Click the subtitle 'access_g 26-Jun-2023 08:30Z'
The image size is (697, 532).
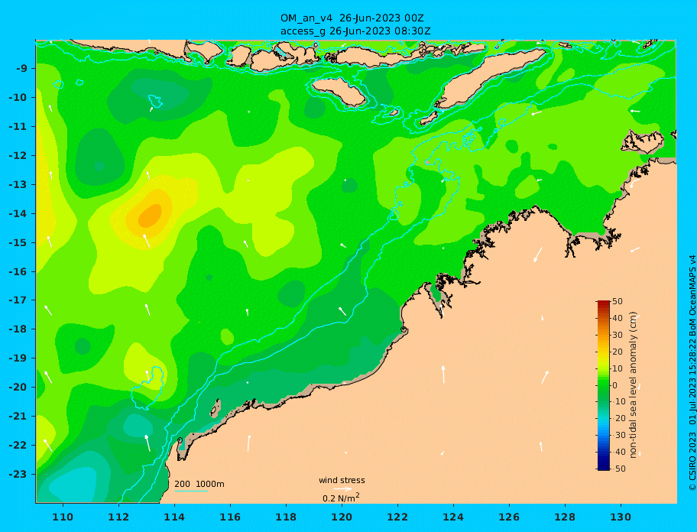pyautogui.click(x=355, y=31)
